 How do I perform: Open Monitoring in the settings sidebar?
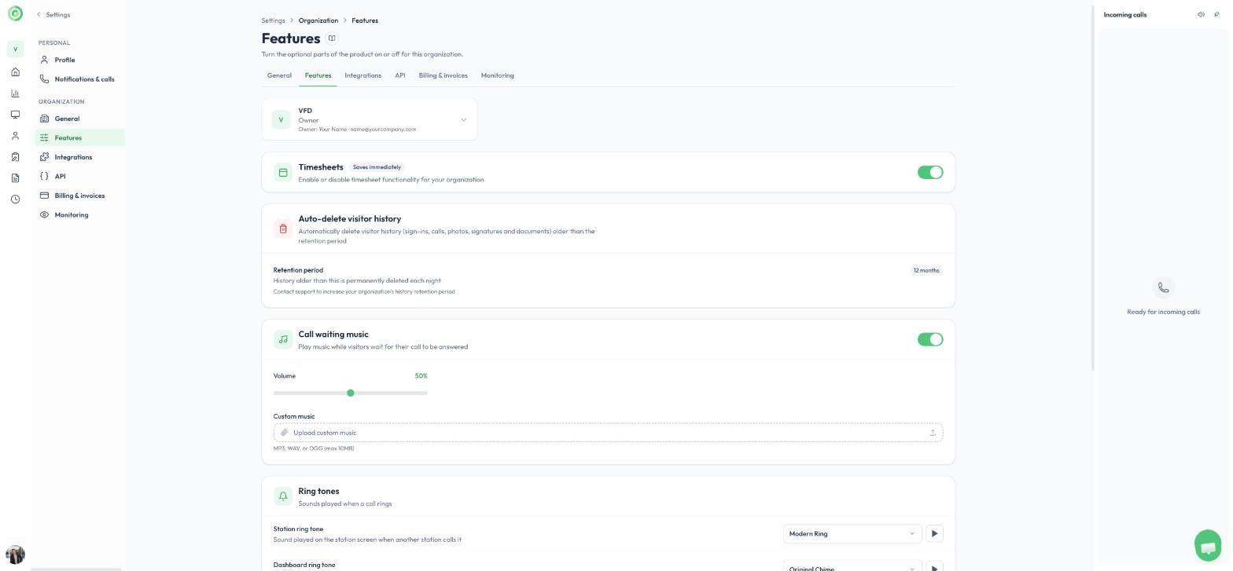click(x=79, y=215)
